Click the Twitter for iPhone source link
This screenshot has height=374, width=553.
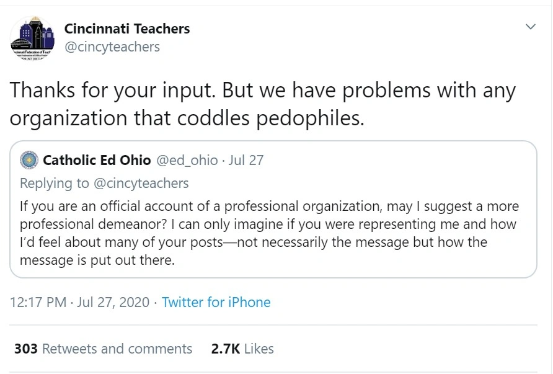coord(216,302)
